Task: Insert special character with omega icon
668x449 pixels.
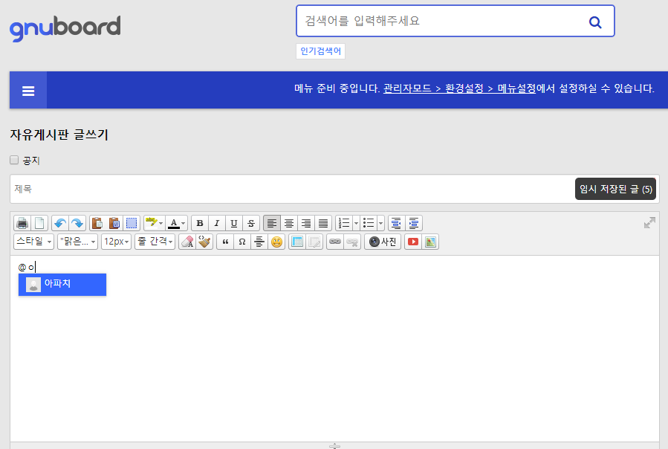Action: [x=242, y=242]
